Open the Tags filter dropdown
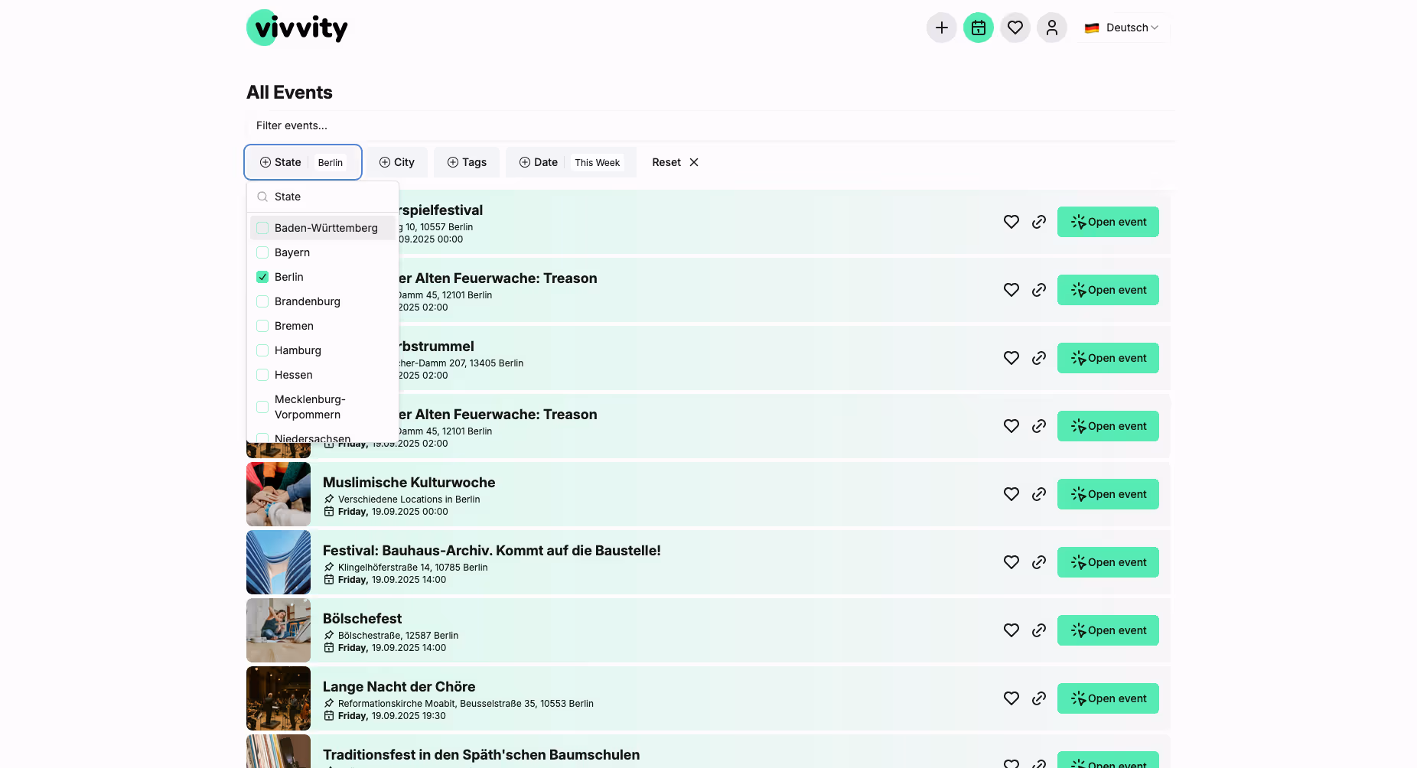This screenshot has height=768, width=1417. coord(467,162)
